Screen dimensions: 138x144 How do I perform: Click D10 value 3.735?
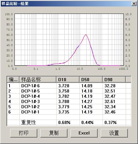point(64,112)
